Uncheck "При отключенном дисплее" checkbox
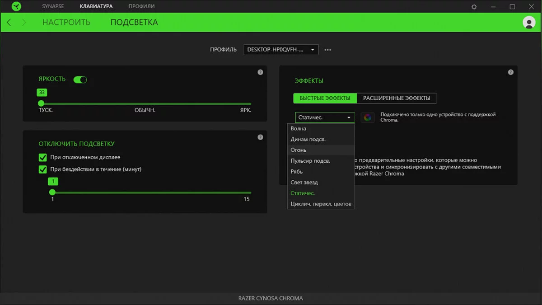The width and height of the screenshot is (542, 305). 43,157
